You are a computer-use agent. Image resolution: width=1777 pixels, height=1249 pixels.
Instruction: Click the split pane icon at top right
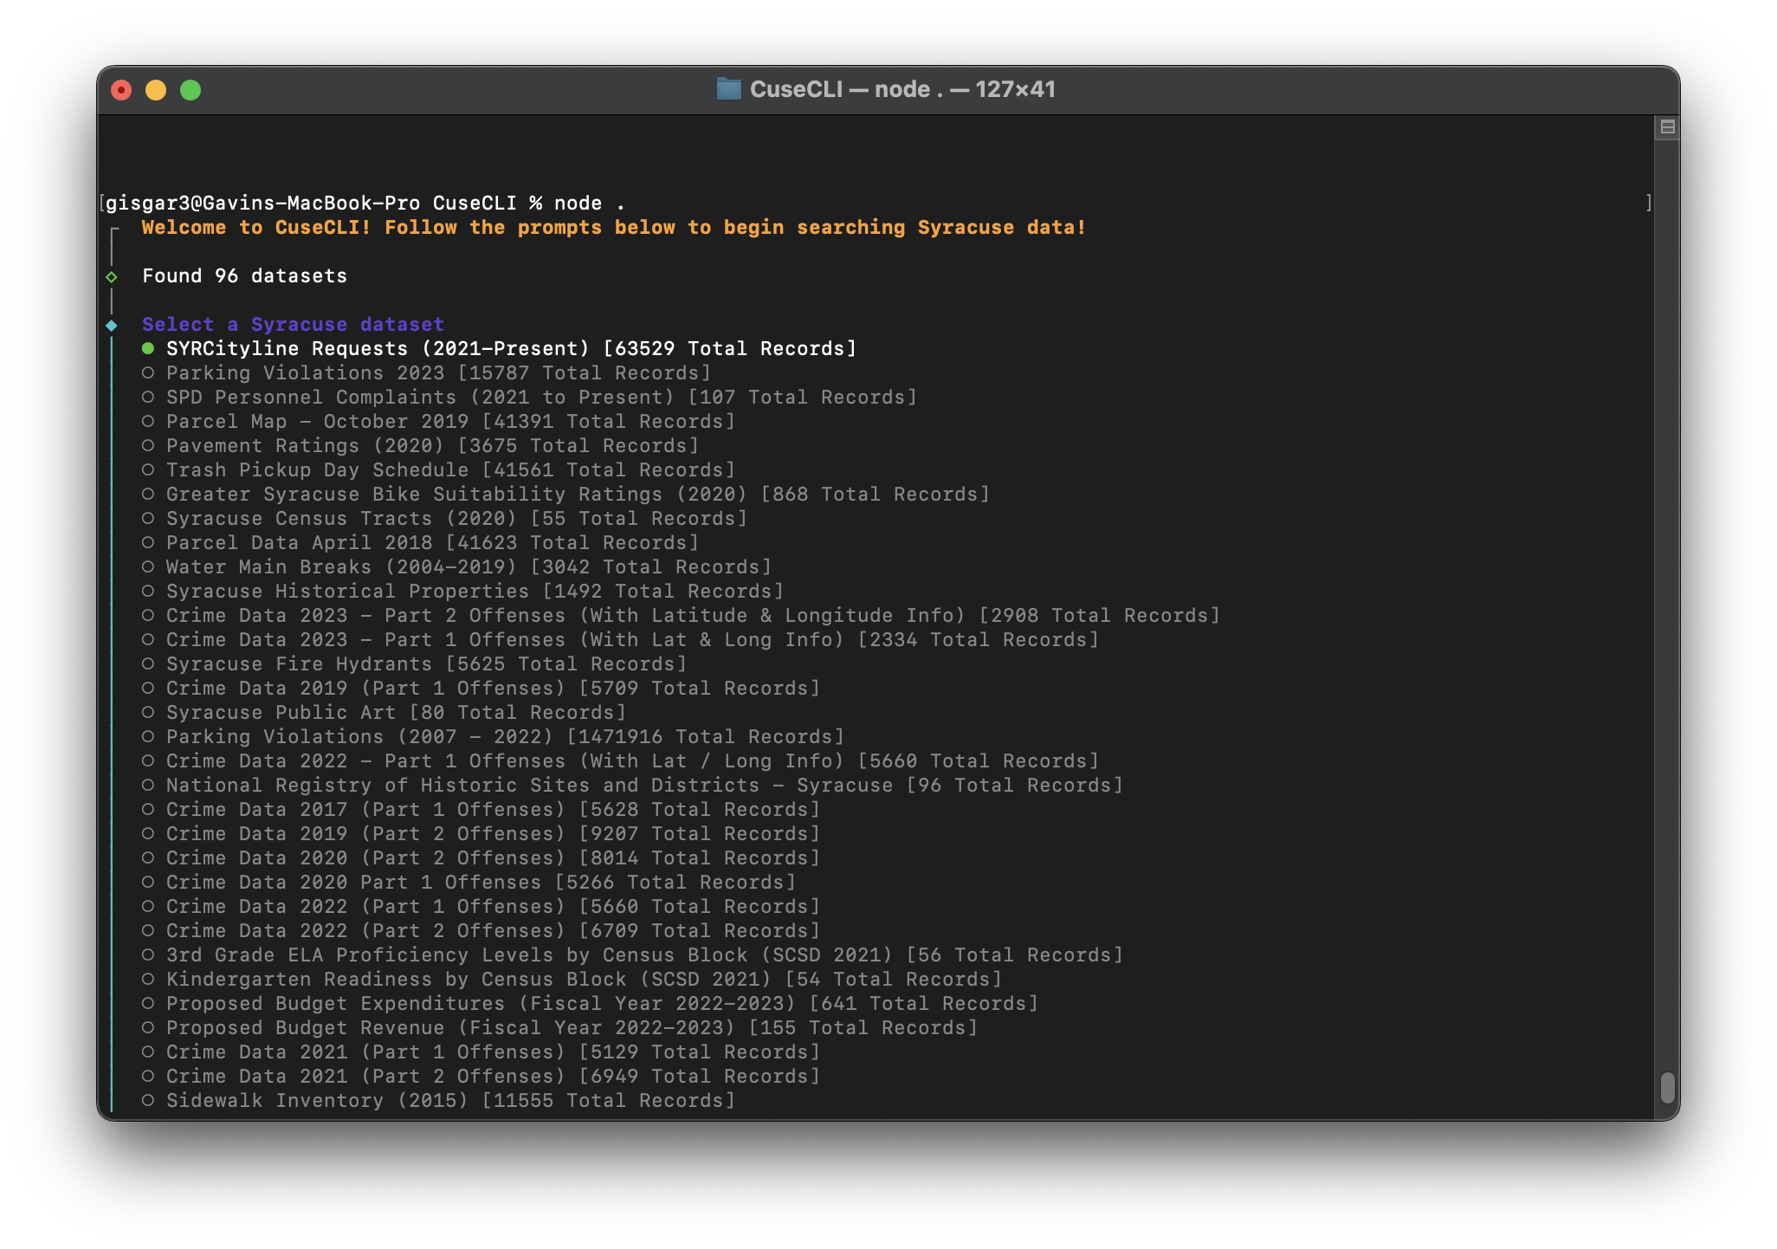pyautogui.click(x=1667, y=127)
